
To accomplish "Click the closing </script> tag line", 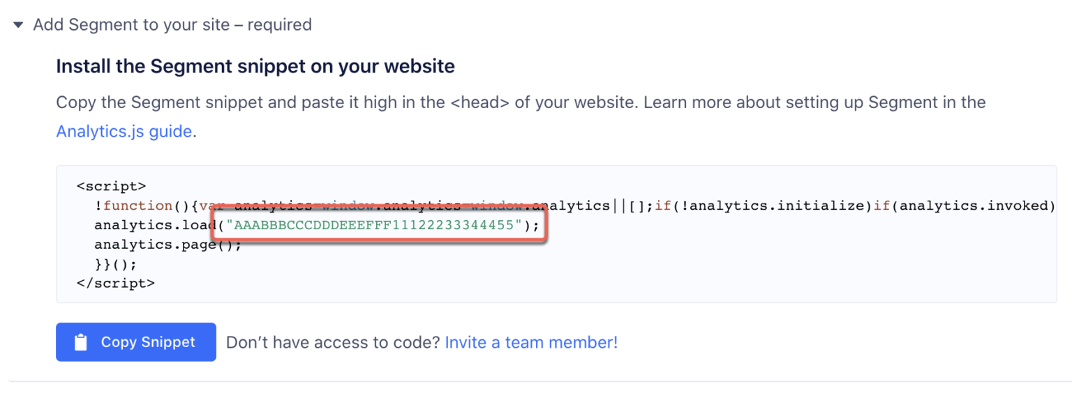I will 116,284.
